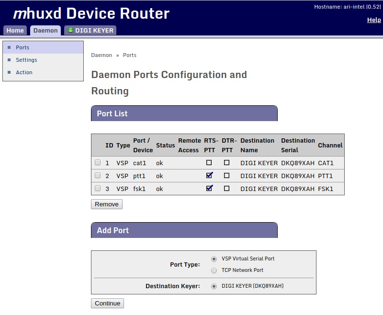Click the bullet icon next to Action
Viewport: 383px width, 315px height.
(9, 72)
